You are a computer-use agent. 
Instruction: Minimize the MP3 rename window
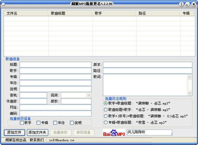click(x=187, y=4)
